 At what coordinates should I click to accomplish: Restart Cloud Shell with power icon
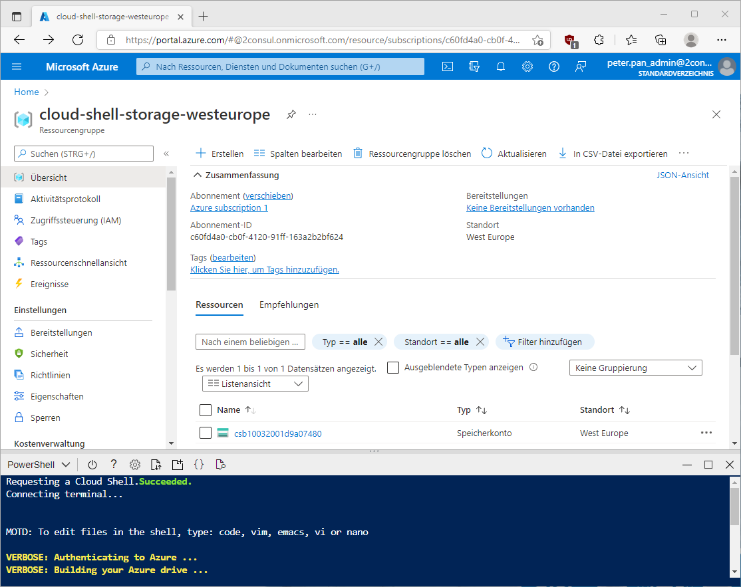pos(92,465)
